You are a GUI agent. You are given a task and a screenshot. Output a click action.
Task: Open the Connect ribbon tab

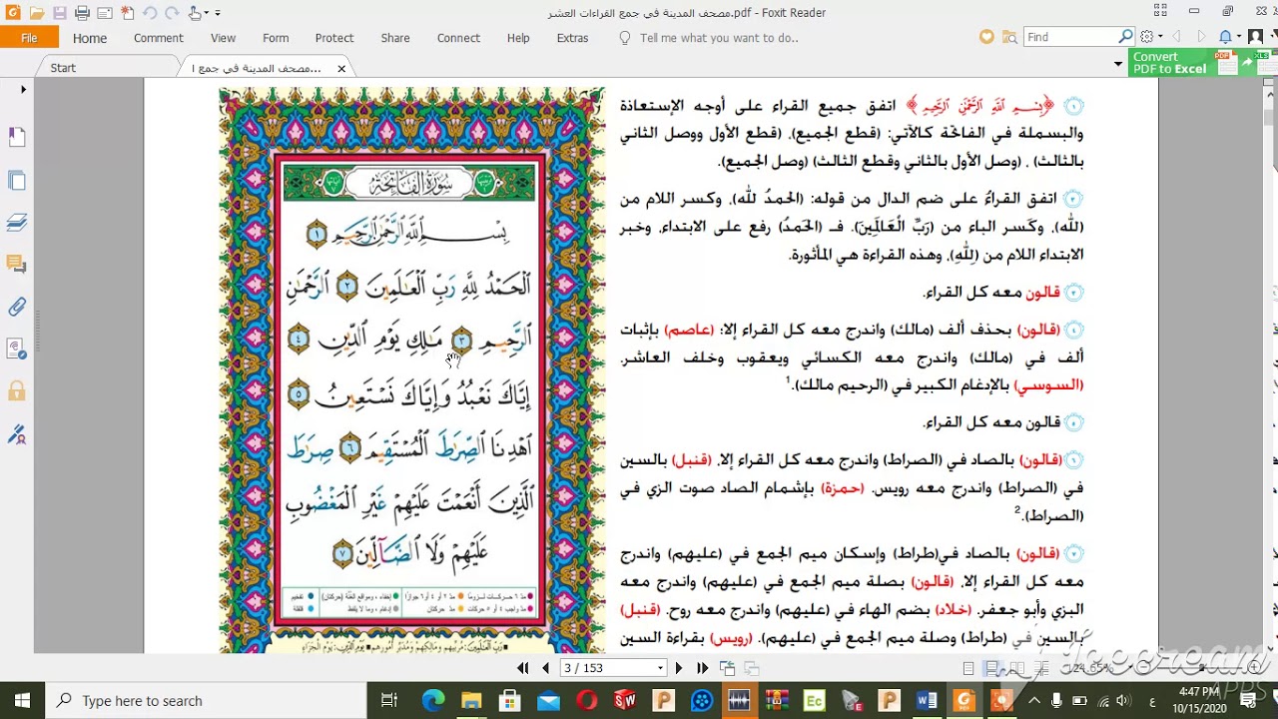pos(458,38)
